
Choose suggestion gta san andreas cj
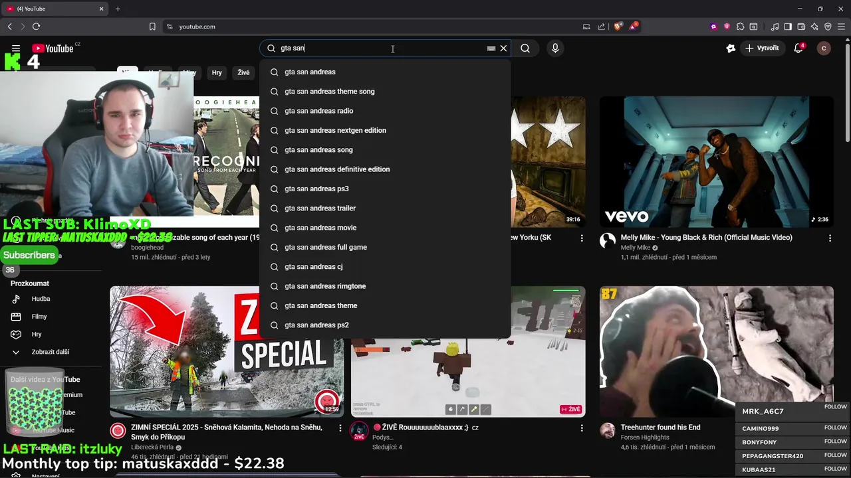[x=385, y=267]
